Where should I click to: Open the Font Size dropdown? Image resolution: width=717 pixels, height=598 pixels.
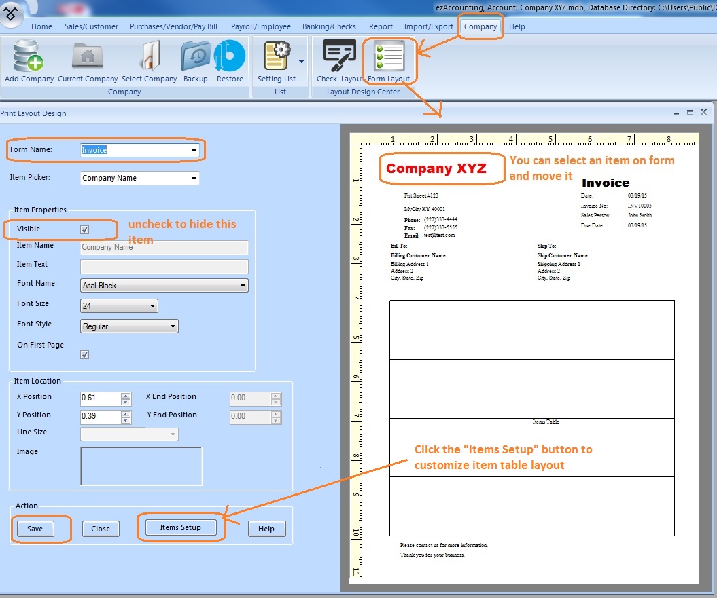click(x=152, y=306)
